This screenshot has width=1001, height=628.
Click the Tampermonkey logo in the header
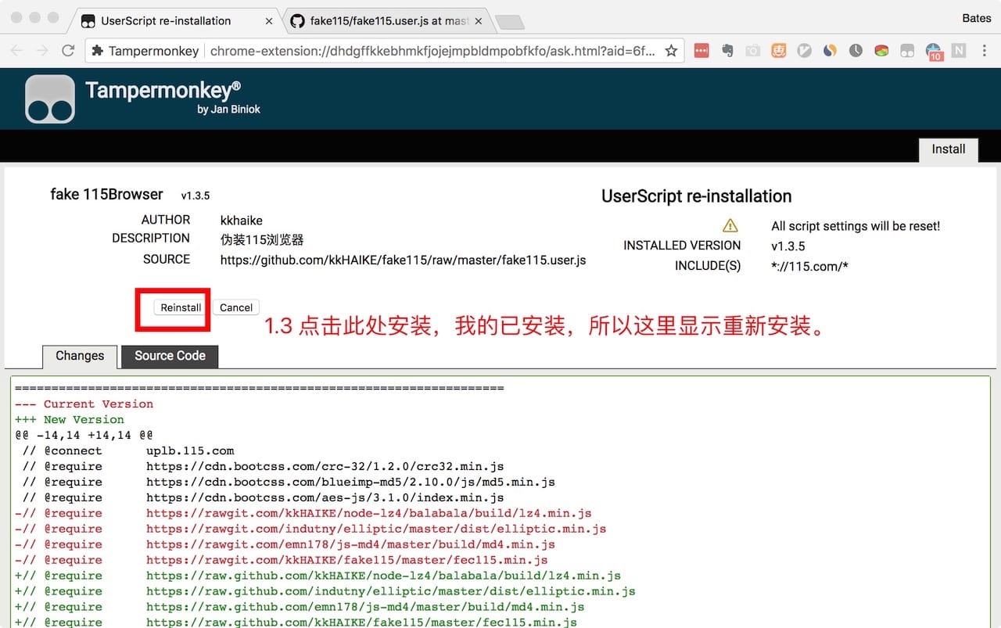[x=50, y=99]
